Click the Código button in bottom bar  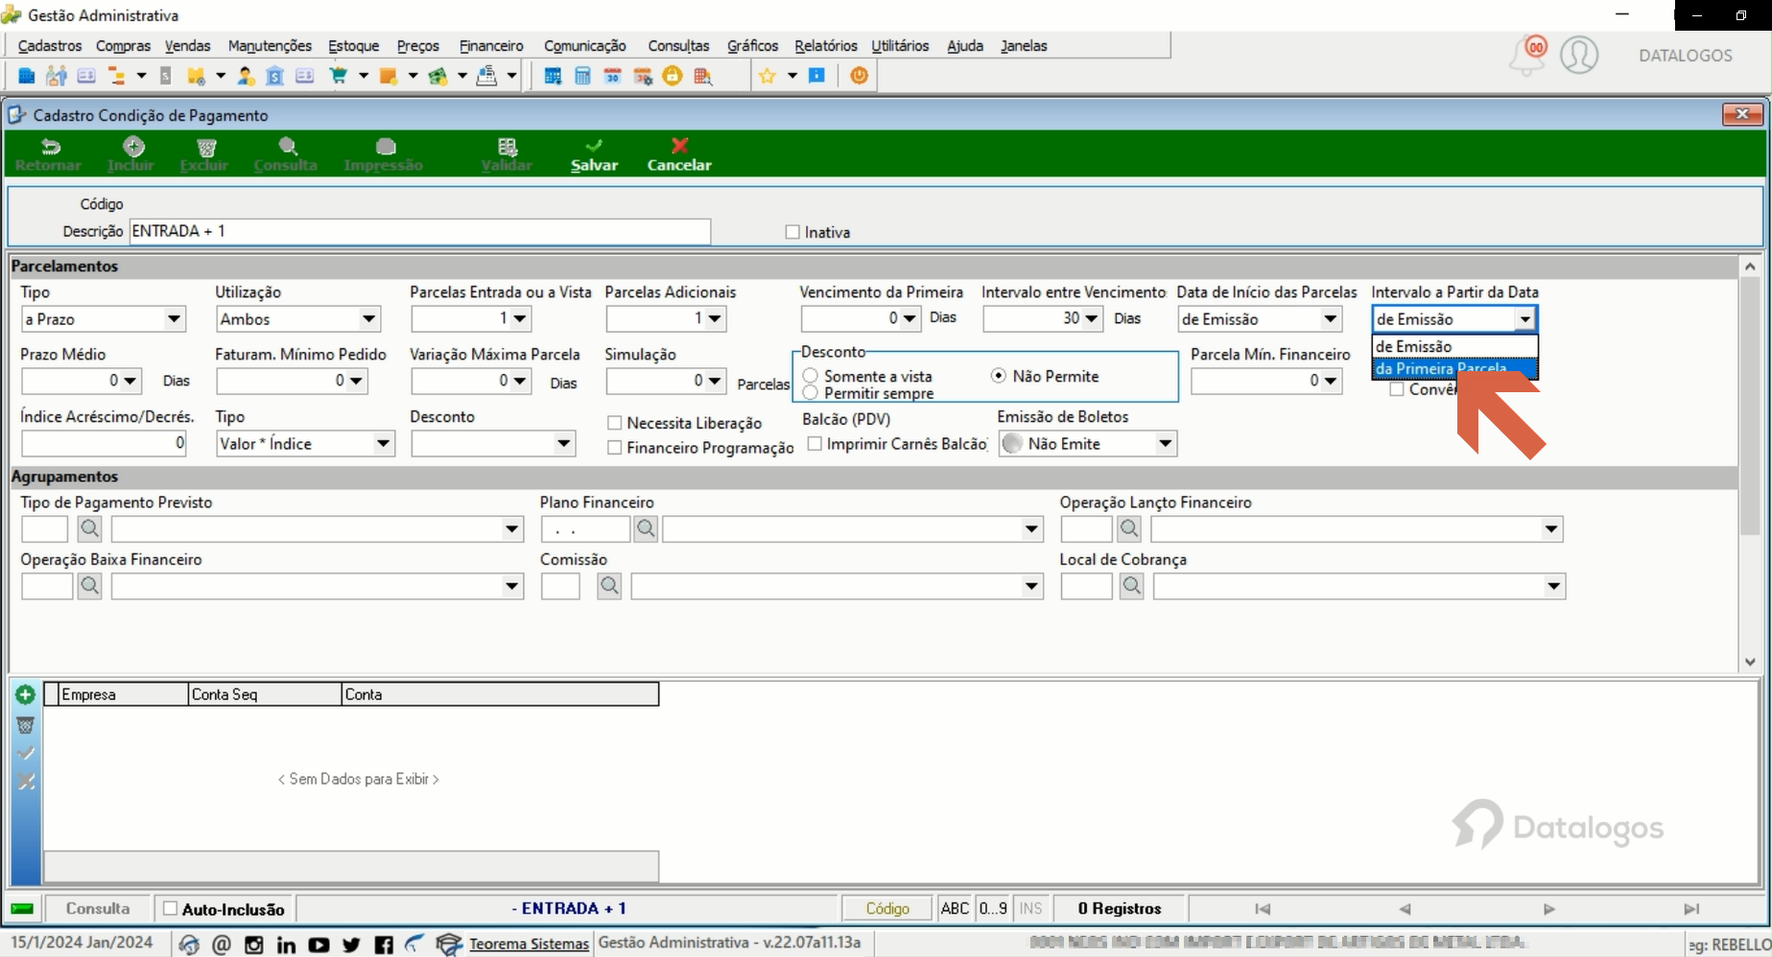click(887, 908)
